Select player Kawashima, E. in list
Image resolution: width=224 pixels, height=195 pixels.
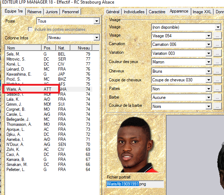[x=48, y=74]
